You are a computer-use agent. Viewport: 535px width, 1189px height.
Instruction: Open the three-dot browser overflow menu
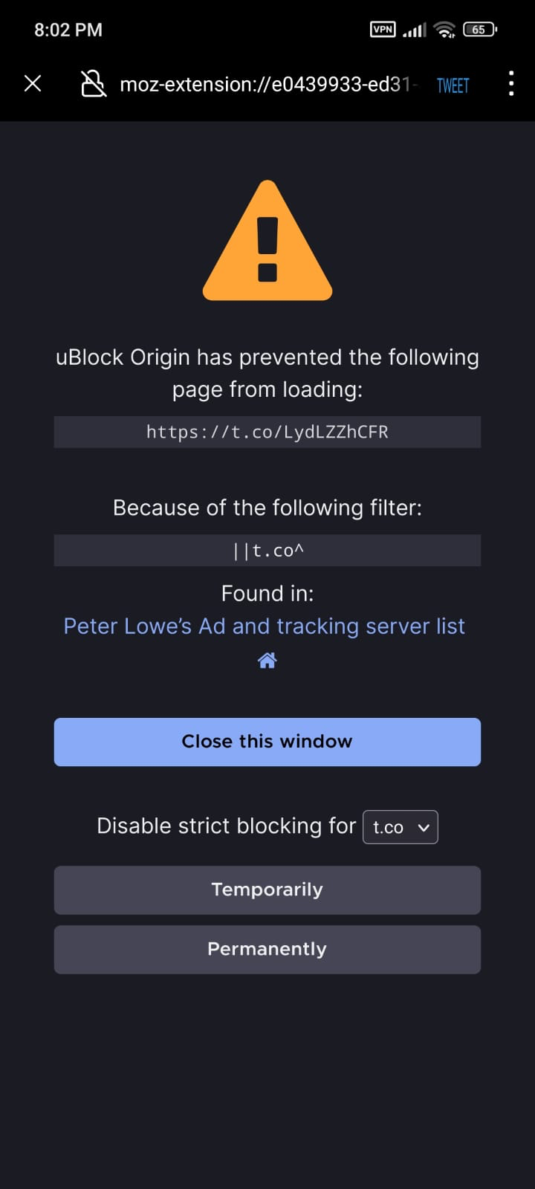click(510, 84)
